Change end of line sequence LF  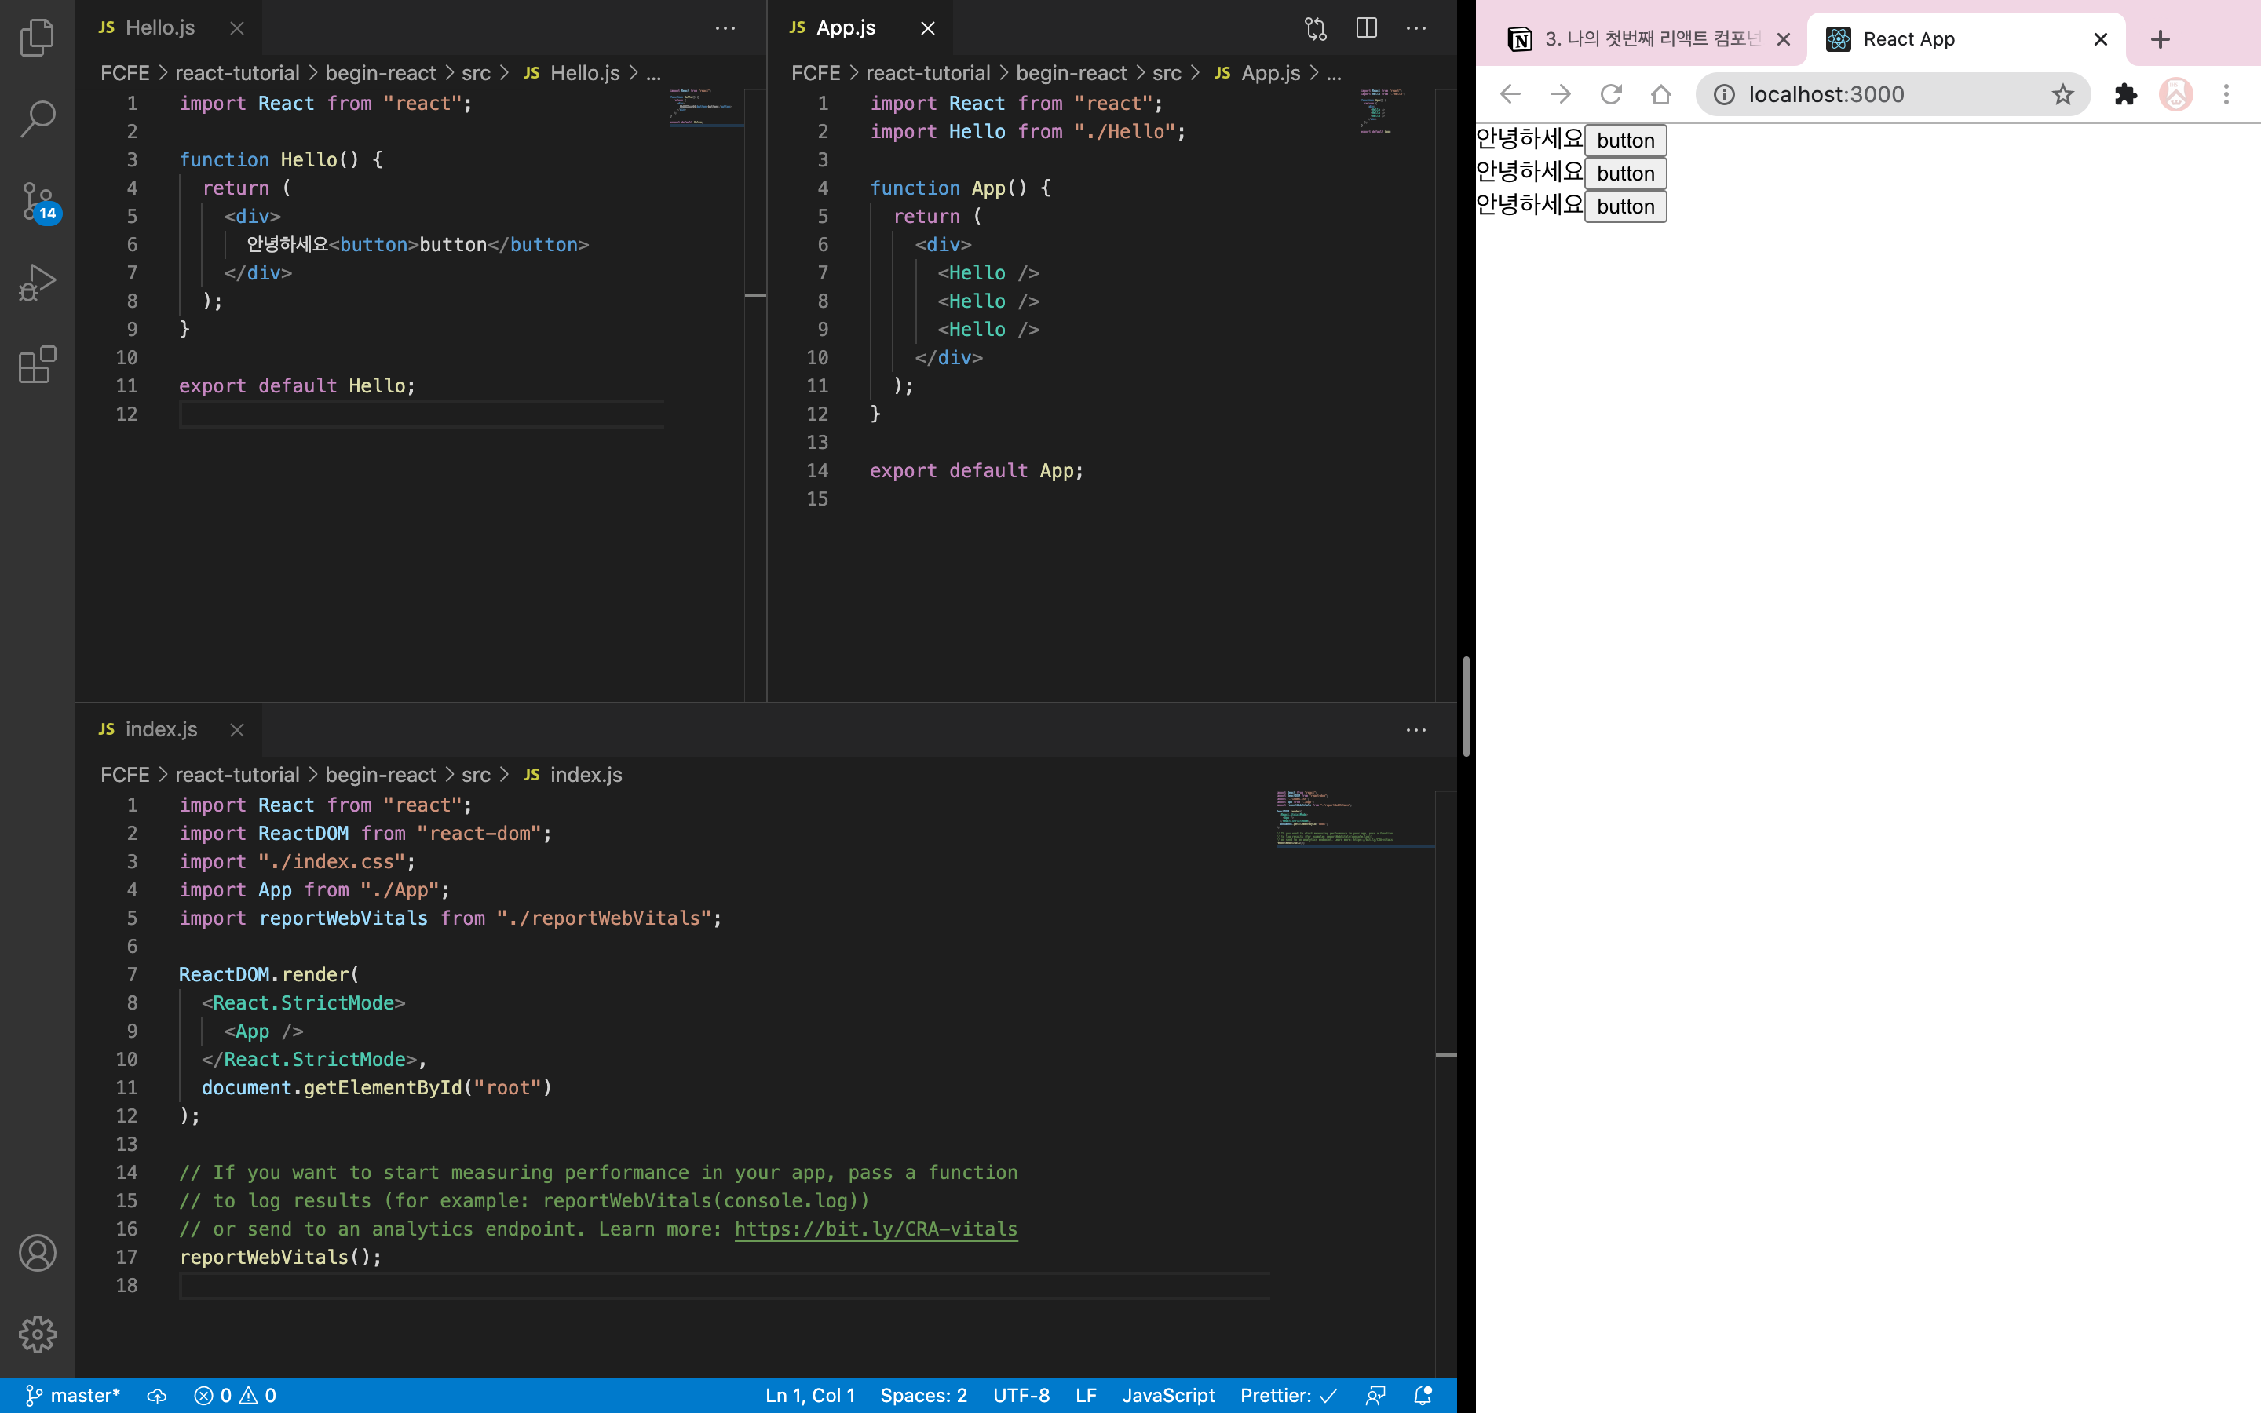[x=1086, y=1395]
